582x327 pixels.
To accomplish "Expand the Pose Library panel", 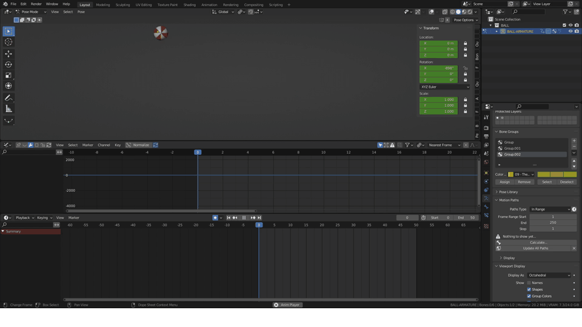I will (x=508, y=192).
